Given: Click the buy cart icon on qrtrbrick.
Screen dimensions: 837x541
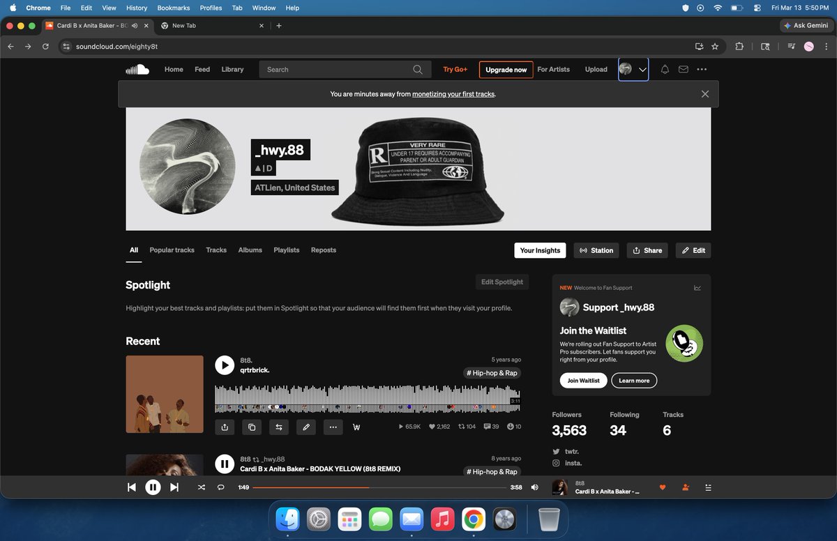Looking at the screenshot, I should point(356,427).
